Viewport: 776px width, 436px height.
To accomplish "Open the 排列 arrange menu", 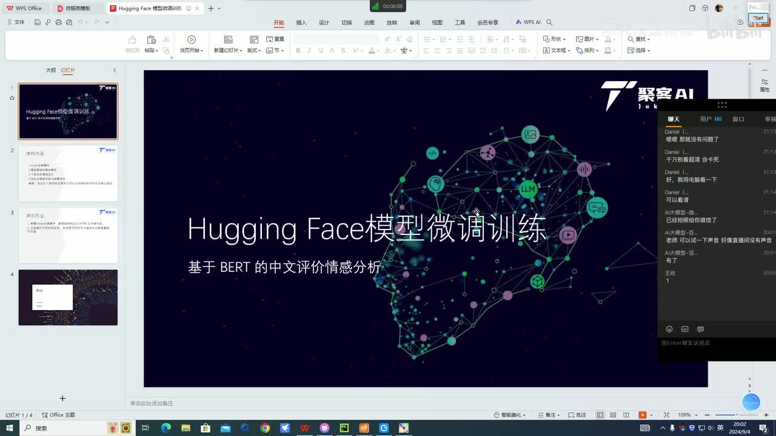I will click(587, 50).
